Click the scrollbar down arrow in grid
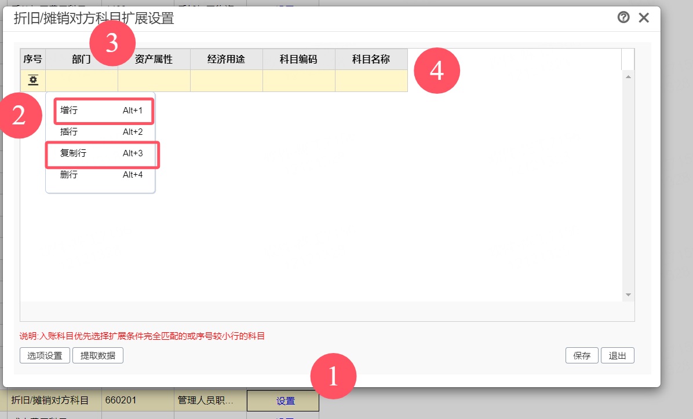 [628, 295]
